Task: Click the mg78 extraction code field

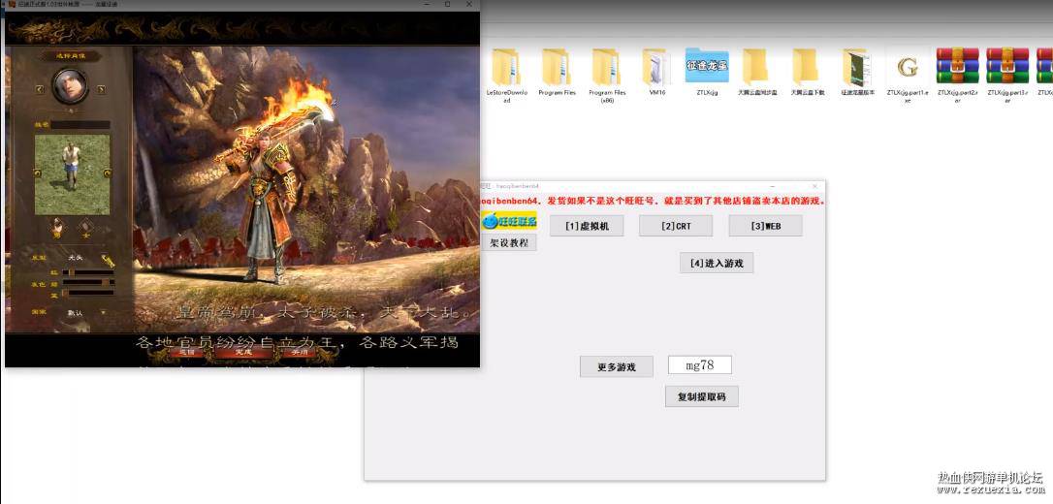Action: point(700,365)
